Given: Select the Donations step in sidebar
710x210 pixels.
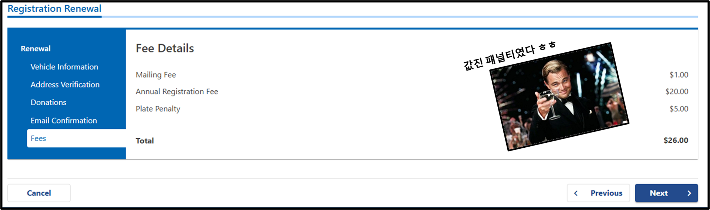Looking at the screenshot, I should (x=48, y=102).
